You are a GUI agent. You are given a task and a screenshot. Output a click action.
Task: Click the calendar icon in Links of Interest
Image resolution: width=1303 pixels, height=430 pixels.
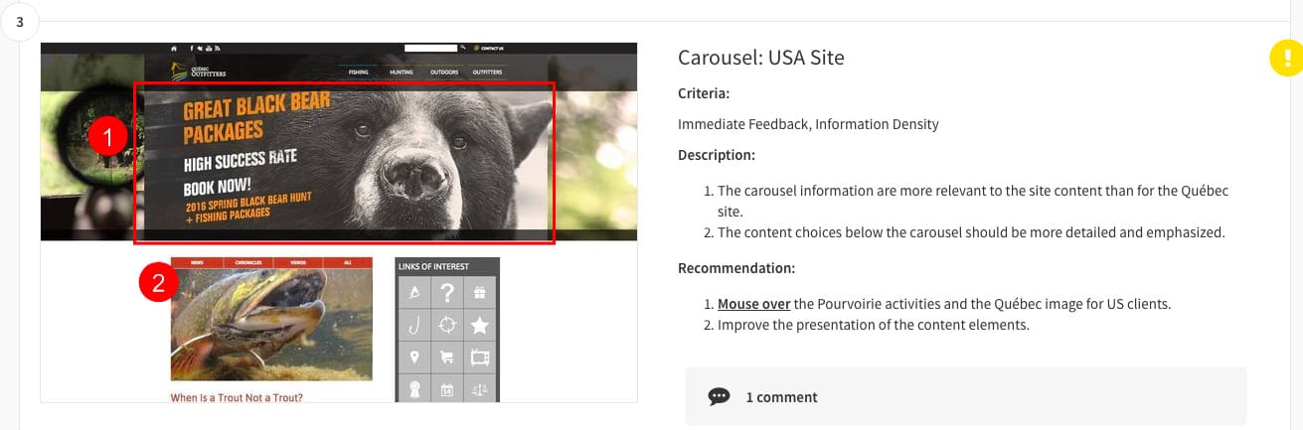click(x=447, y=388)
